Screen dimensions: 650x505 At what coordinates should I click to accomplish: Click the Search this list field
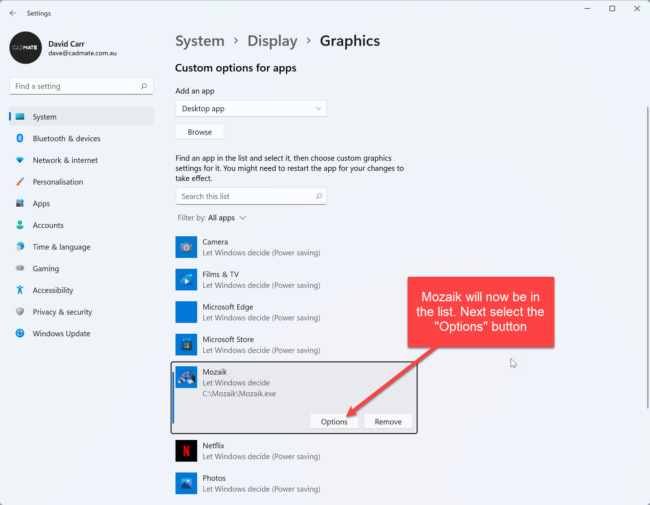pos(246,197)
